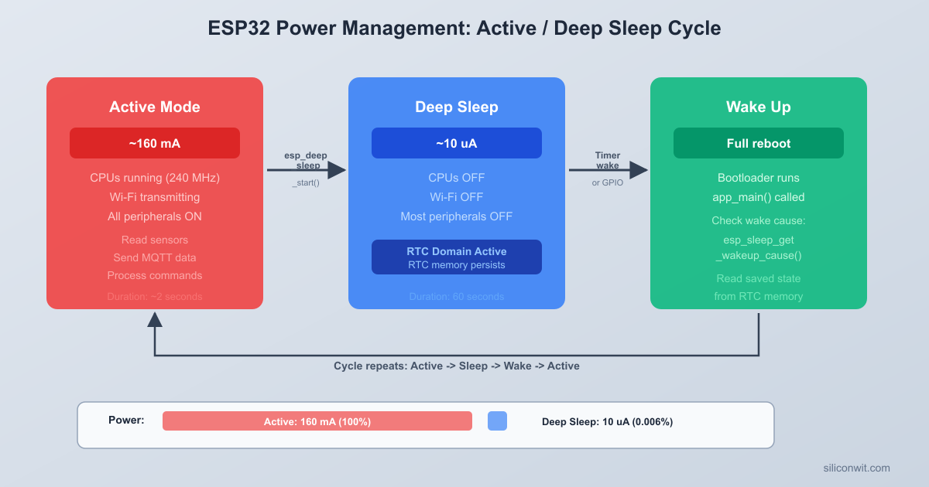929x487 pixels.
Task: Select the Cycle repeats caption text
Action: tap(457, 366)
